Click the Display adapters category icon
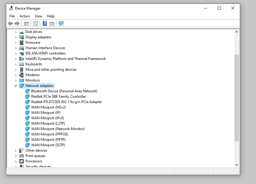 [x=22, y=37]
